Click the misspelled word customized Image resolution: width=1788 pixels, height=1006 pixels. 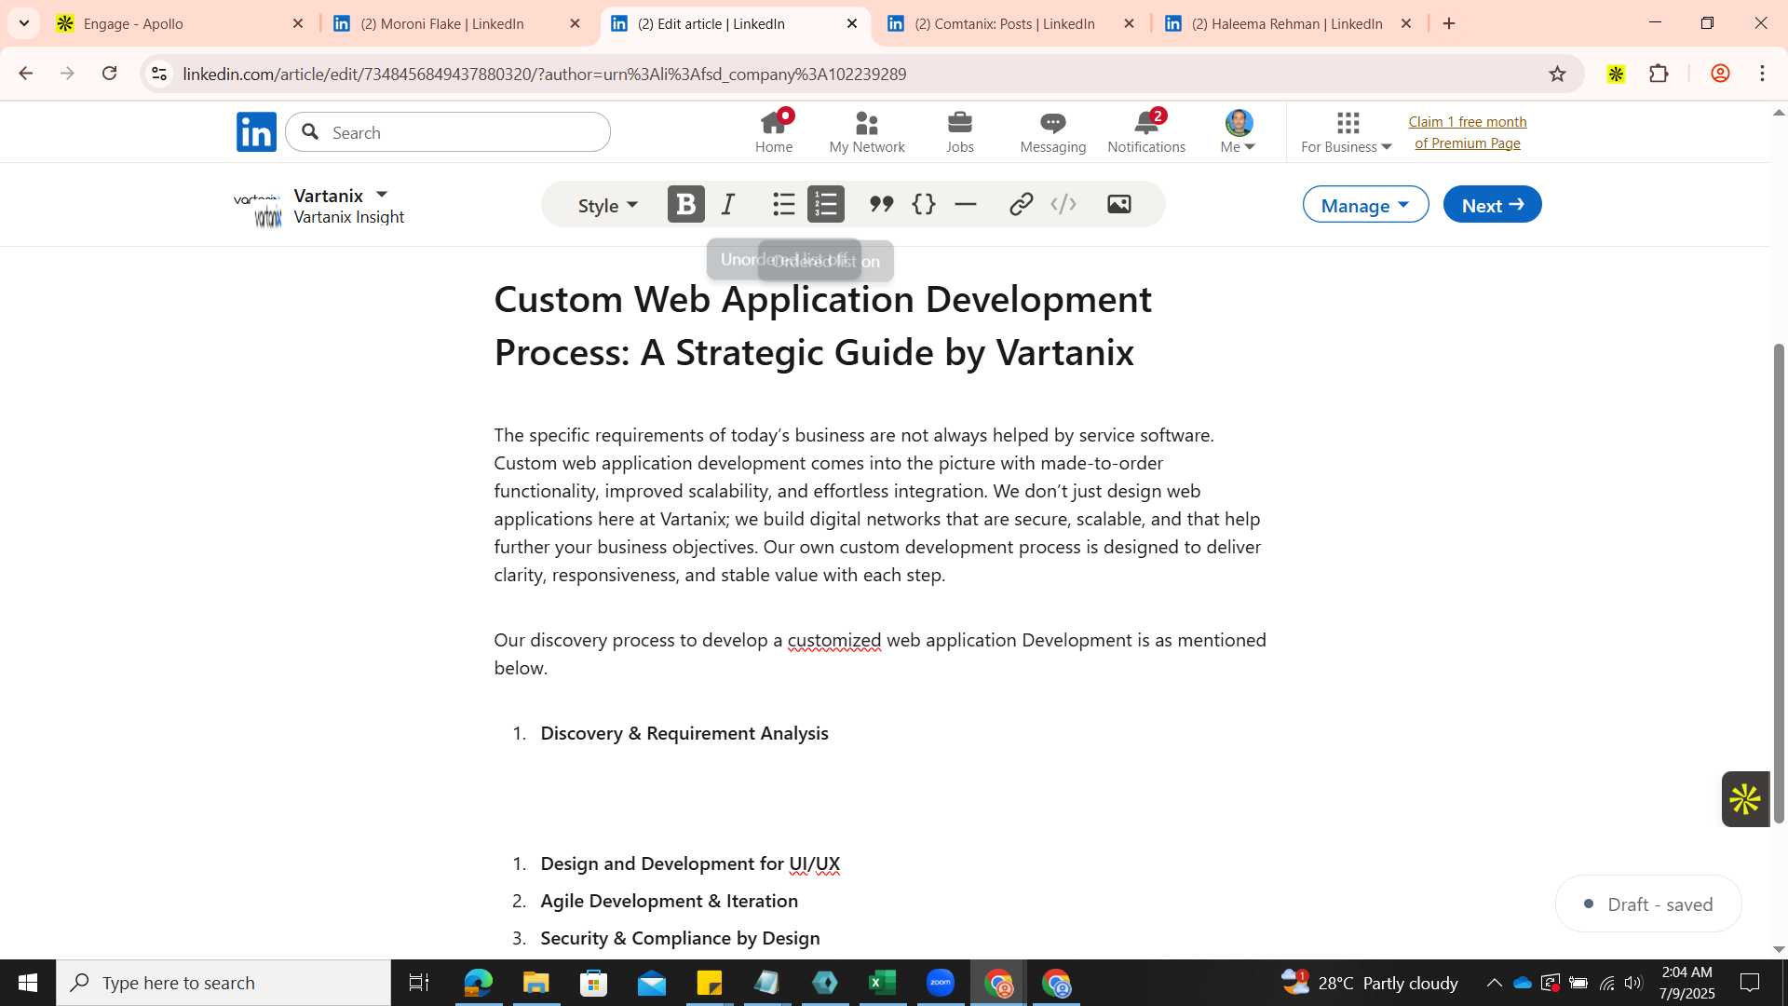click(x=833, y=640)
